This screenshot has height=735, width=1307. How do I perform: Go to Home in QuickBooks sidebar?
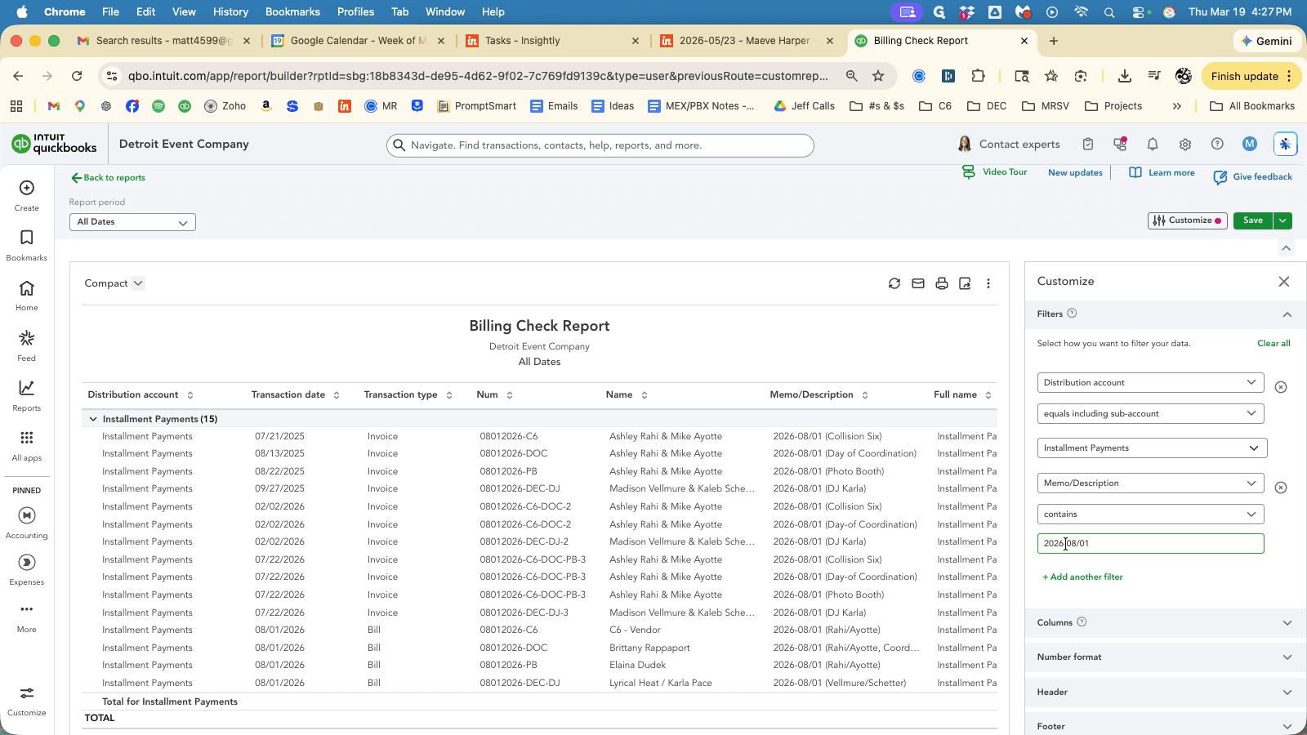(x=27, y=296)
